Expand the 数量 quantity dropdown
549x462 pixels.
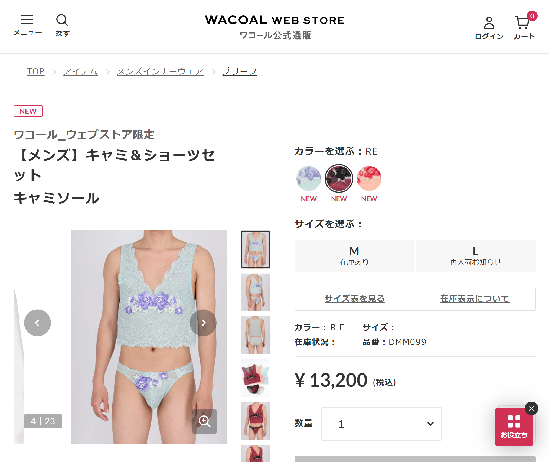(381, 424)
